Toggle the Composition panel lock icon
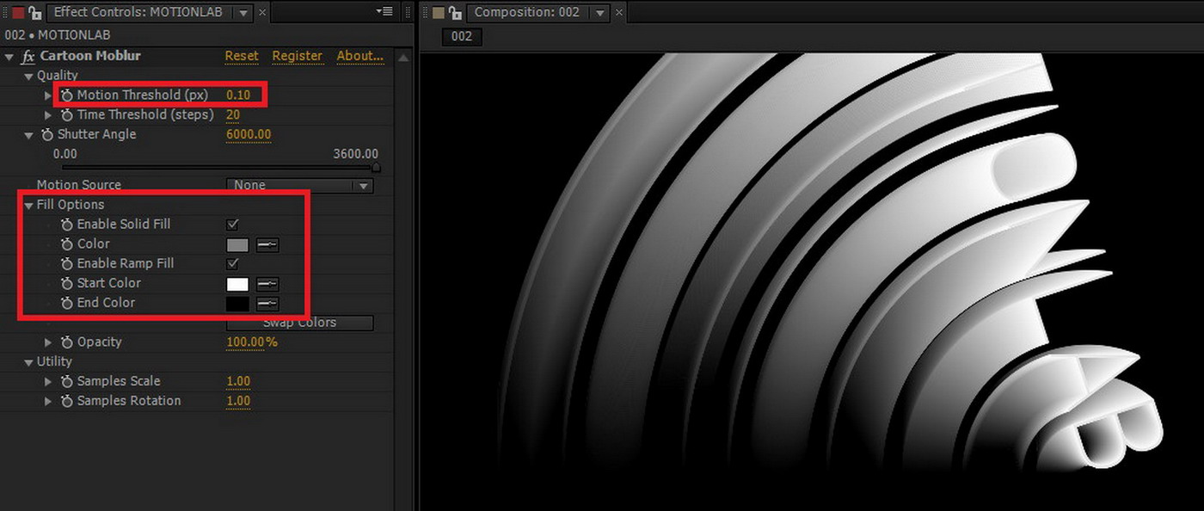1204x511 pixels. 456,13
